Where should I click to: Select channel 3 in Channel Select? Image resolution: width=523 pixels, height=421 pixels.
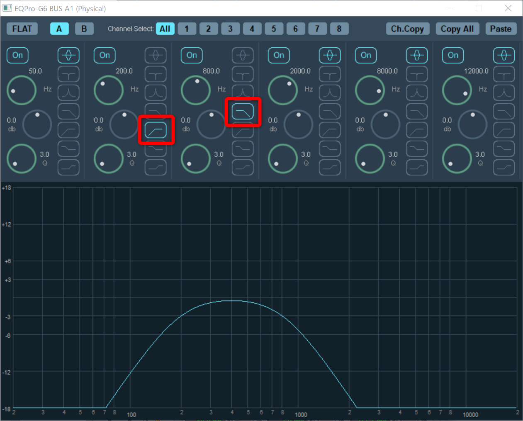(x=230, y=29)
